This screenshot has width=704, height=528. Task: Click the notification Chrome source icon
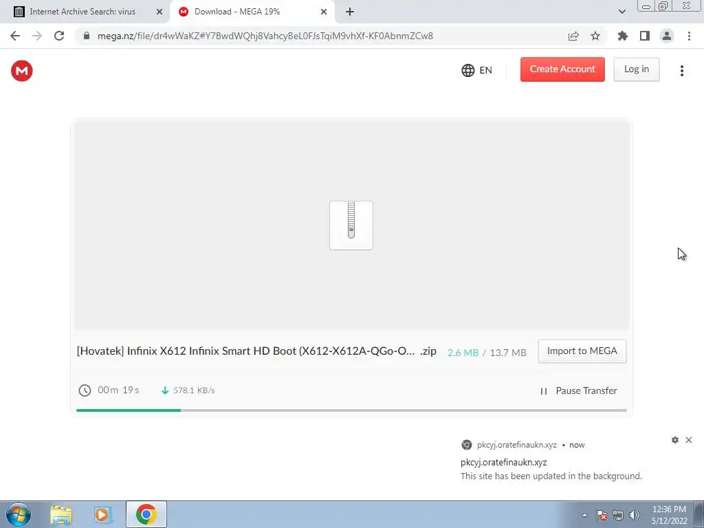(x=467, y=445)
